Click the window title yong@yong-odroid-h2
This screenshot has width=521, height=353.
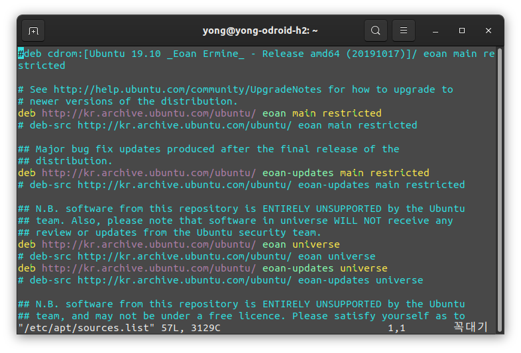[x=260, y=30]
